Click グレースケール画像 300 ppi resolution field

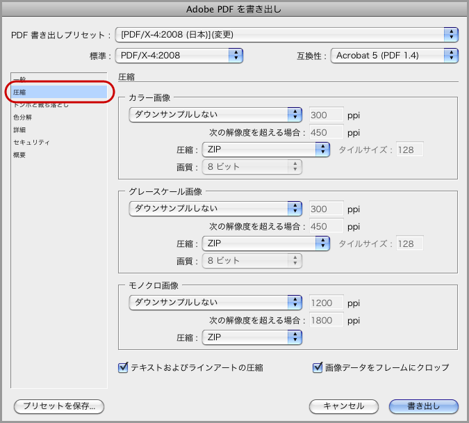326,209
